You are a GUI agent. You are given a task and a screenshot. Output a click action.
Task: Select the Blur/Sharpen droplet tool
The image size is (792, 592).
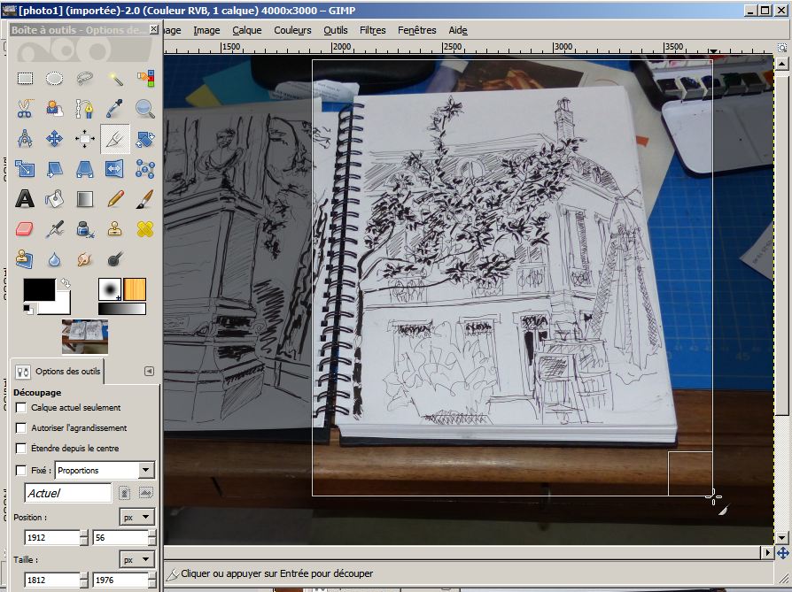(x=55, y=259)
